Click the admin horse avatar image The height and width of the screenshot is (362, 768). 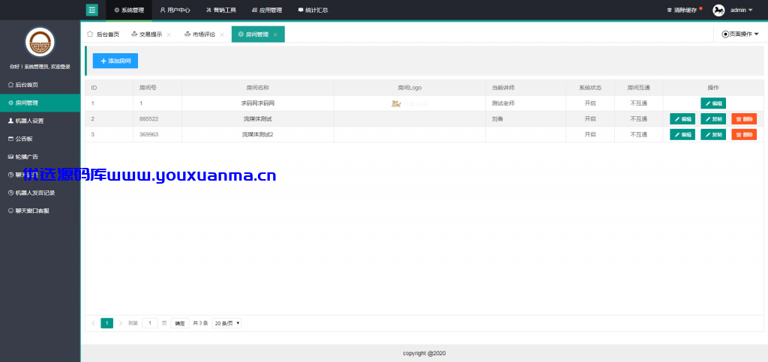pos(718,10)
